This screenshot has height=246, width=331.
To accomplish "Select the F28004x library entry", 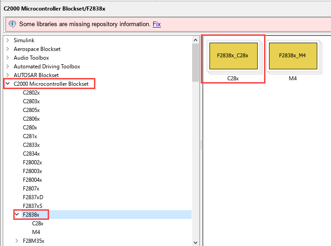I will click(x=32, y=180).
